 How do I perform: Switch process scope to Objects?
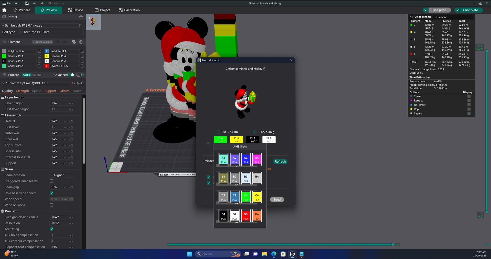[x=37, y=75]
